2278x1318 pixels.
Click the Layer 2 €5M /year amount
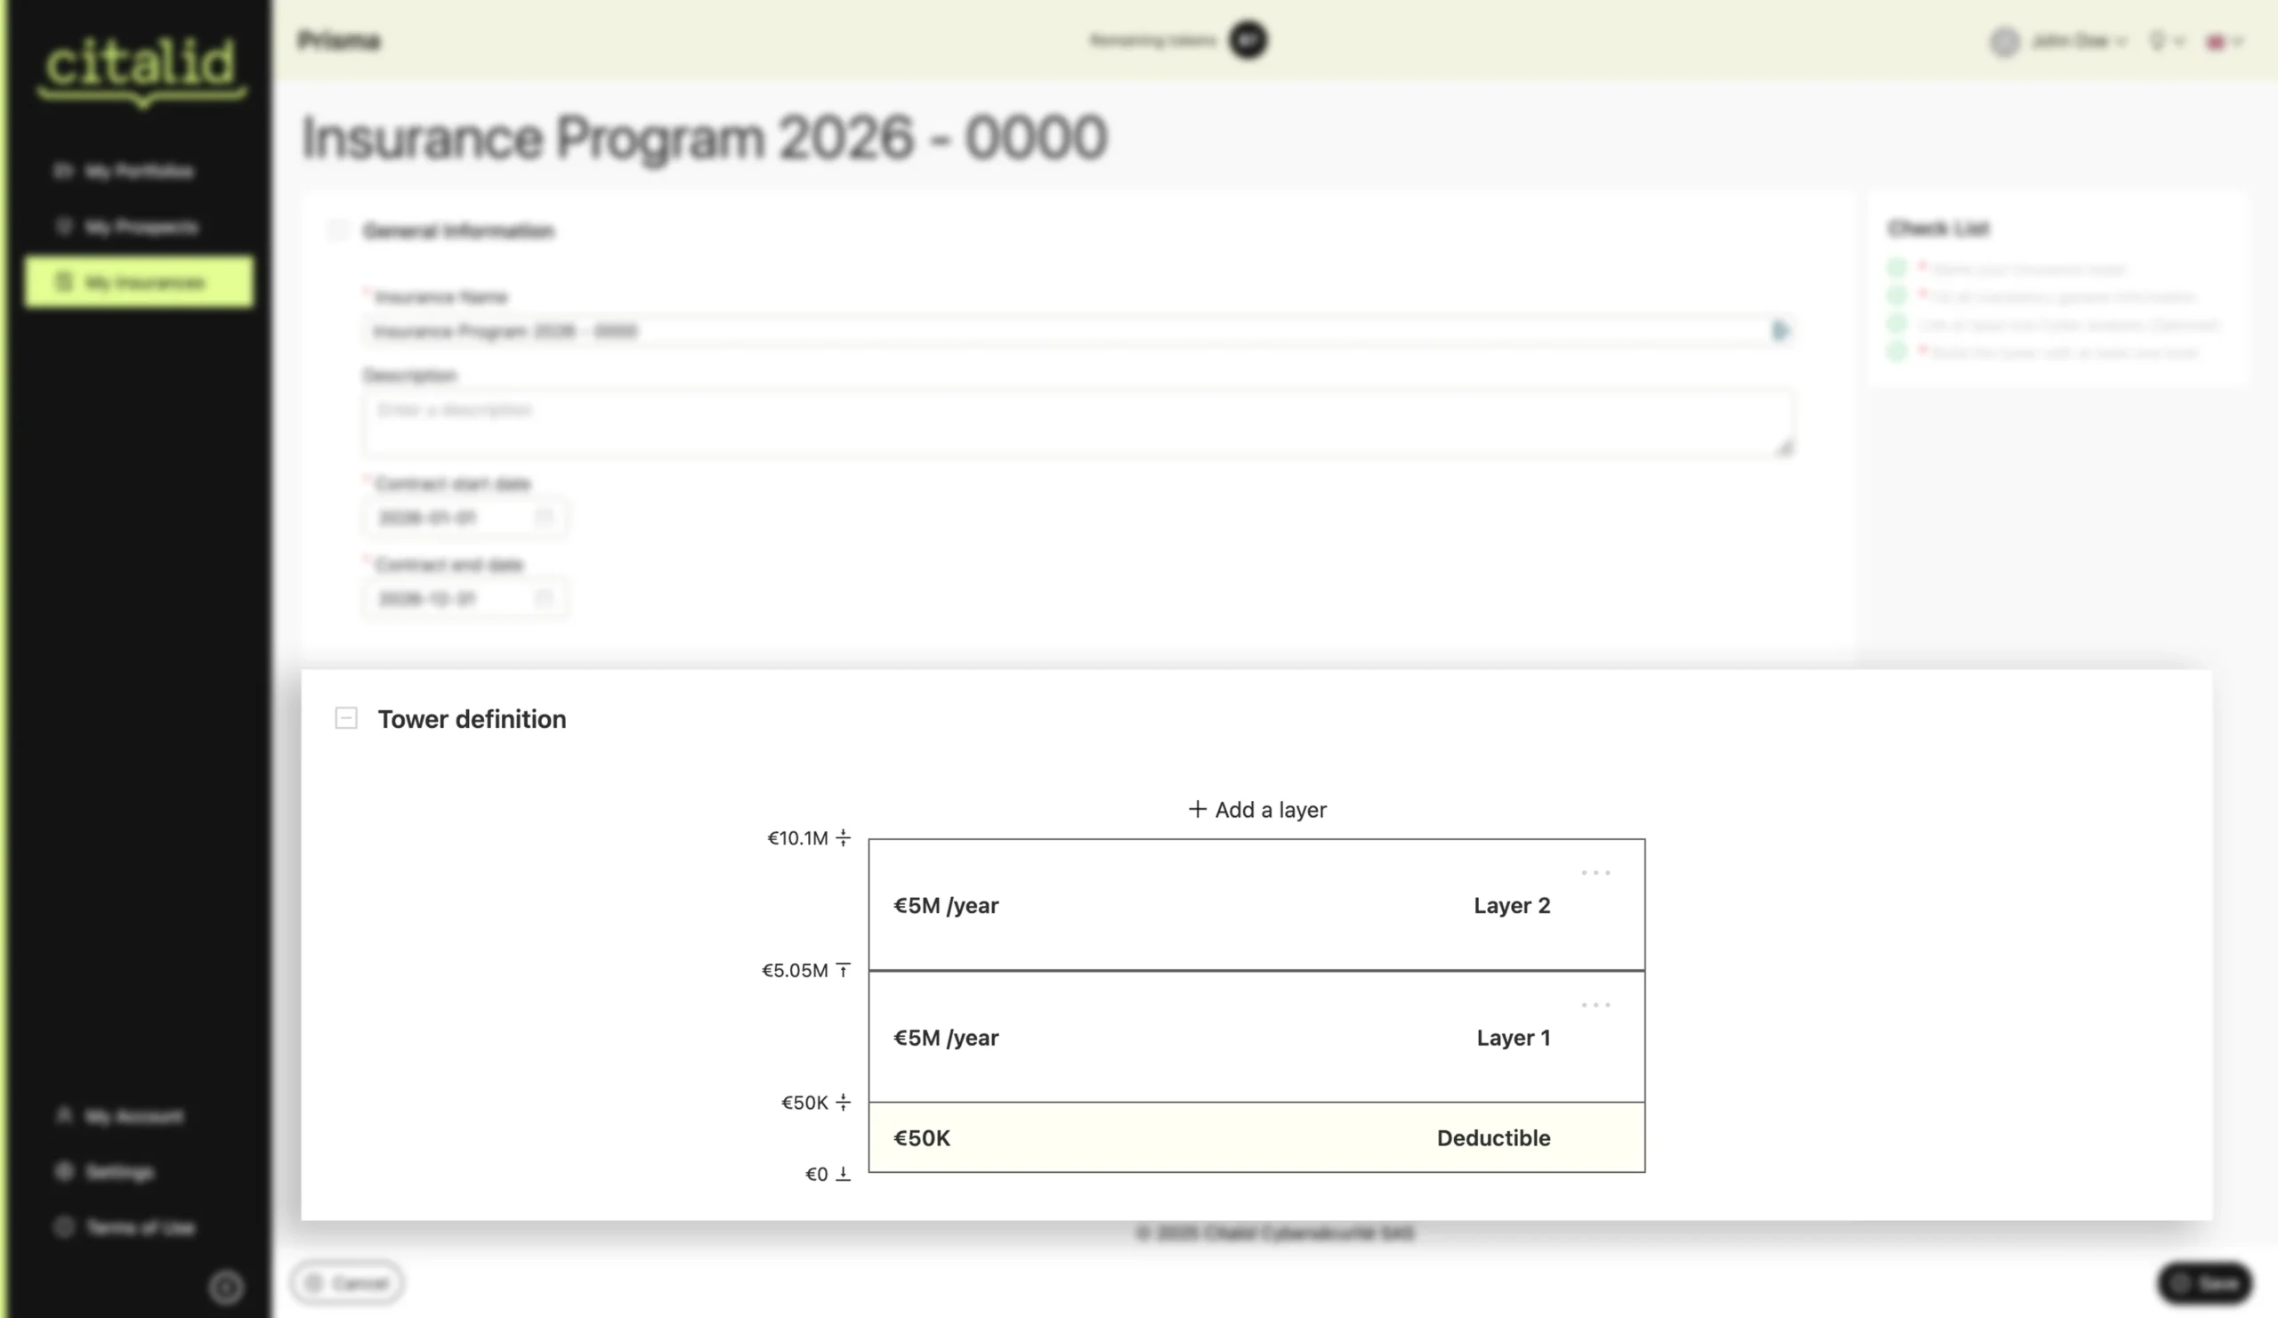946,905
